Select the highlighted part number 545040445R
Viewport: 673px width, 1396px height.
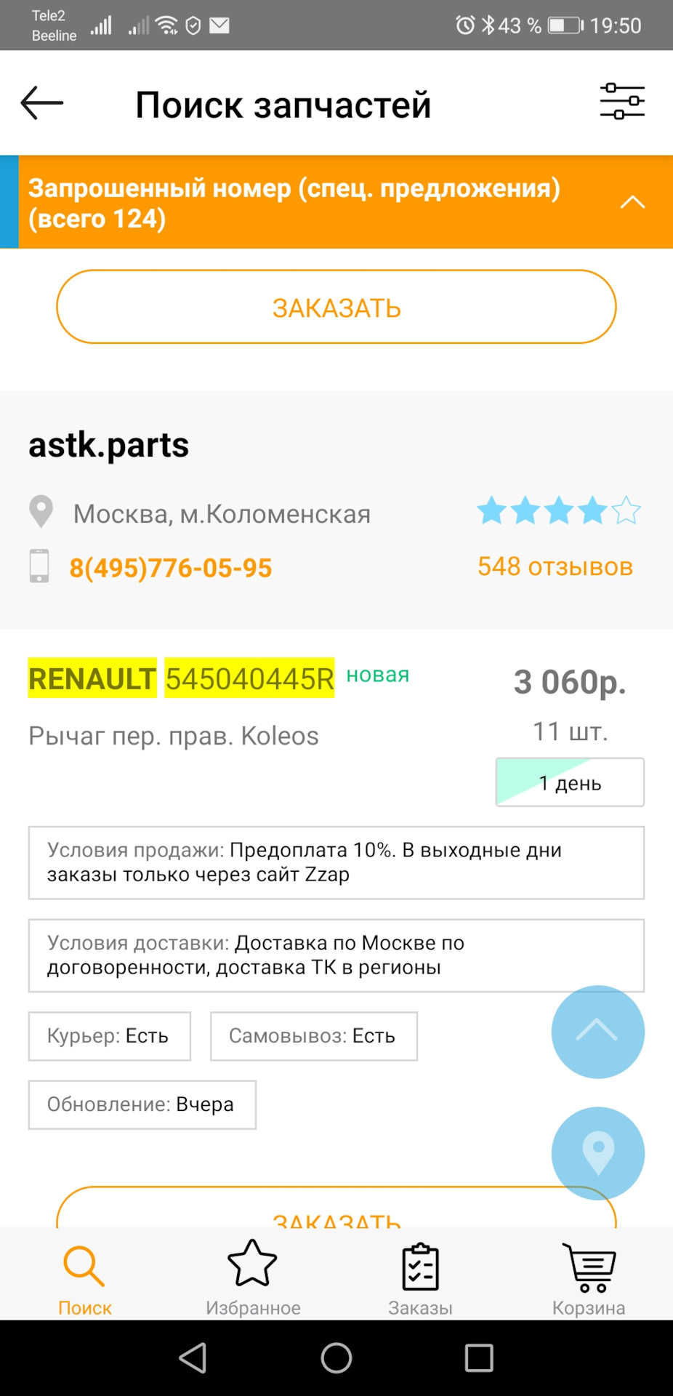click(249, 678)
